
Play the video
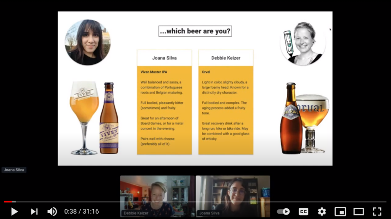coord(15,212)
